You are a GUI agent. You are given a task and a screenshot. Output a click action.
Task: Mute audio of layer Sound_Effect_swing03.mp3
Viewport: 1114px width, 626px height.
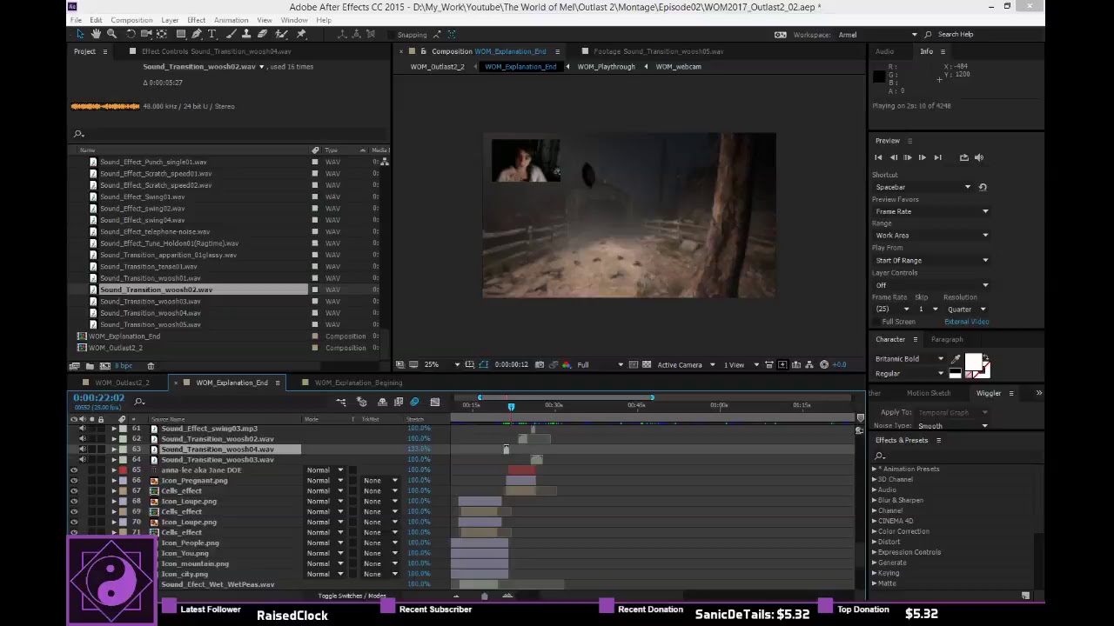pos(83,429)
